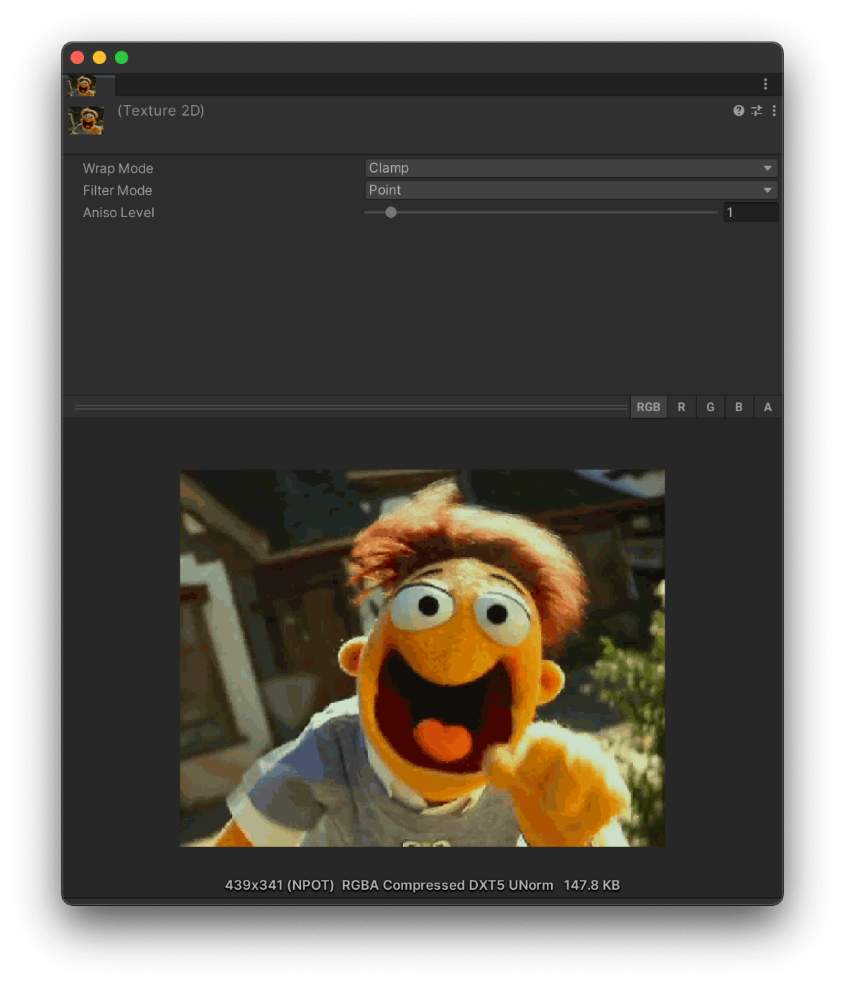
Task: Show only the G channel
Action: pos(710,407)
